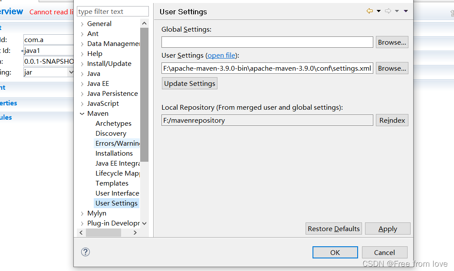
Task: Open the forward navigation history dropdown
Action: 396,10
